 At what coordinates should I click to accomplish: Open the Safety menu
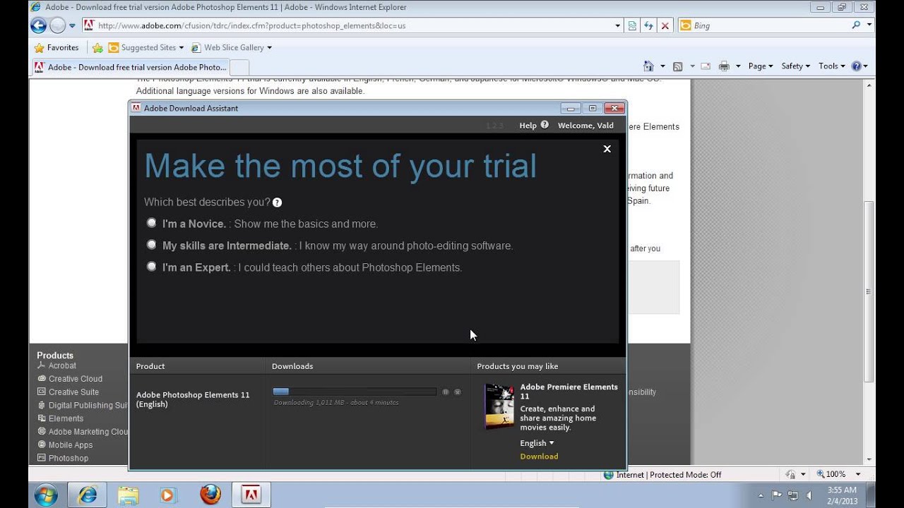795,66
